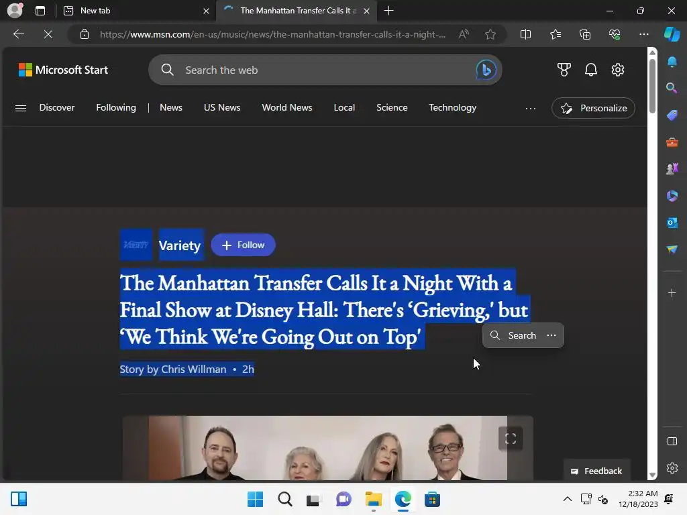687x515 pixels.
Task: Open sidebar Outlook app
Action: (672, 223)
